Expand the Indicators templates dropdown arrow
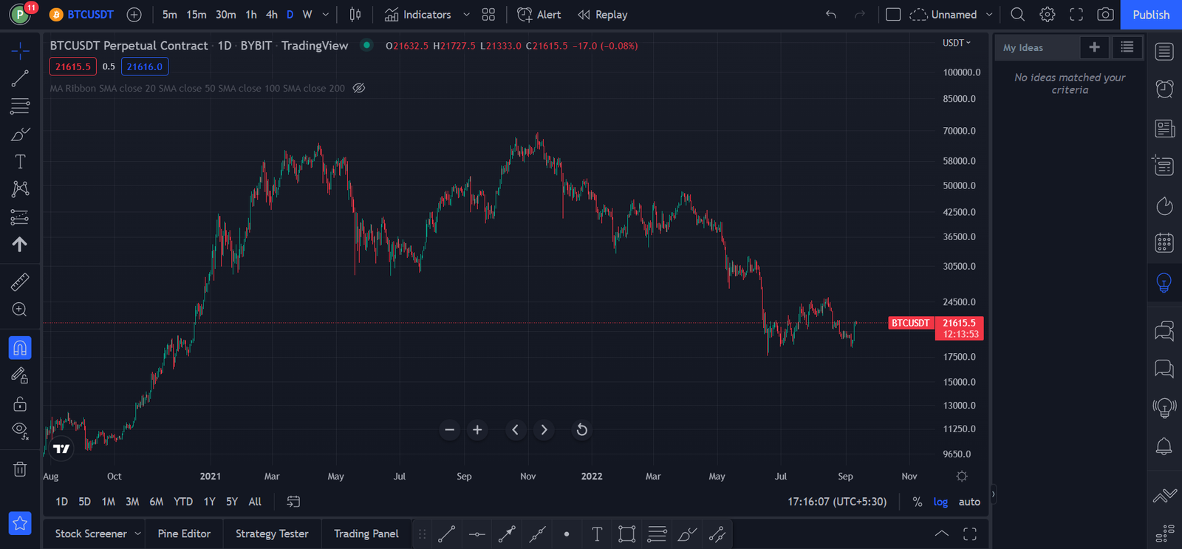The height and width of the screenshot is (549, 1182). click(x=466, y=15)
